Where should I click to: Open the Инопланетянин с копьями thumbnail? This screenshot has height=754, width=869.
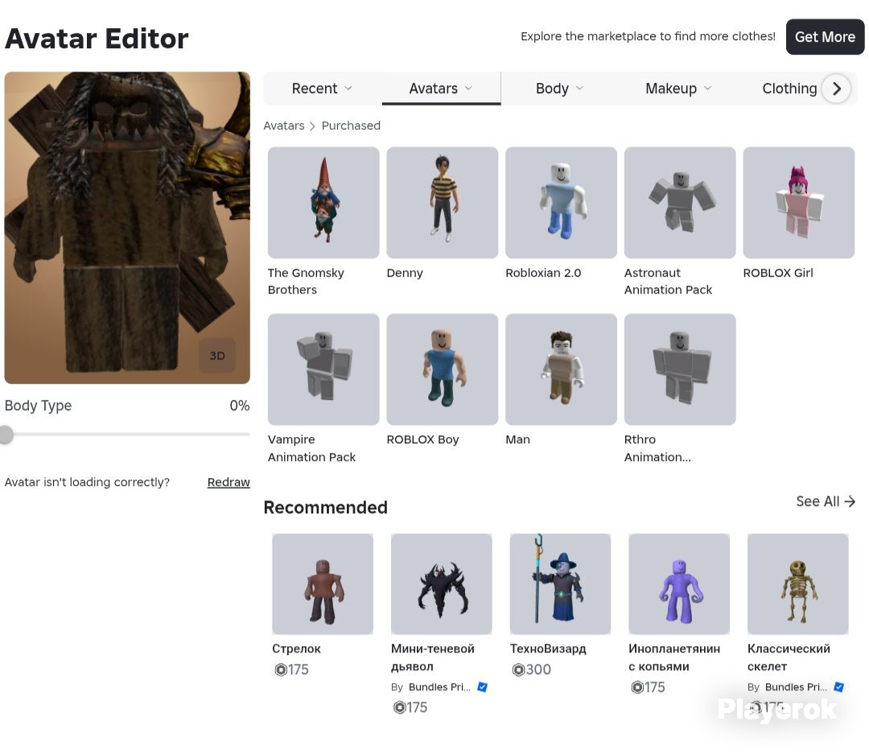coord(679,583)
